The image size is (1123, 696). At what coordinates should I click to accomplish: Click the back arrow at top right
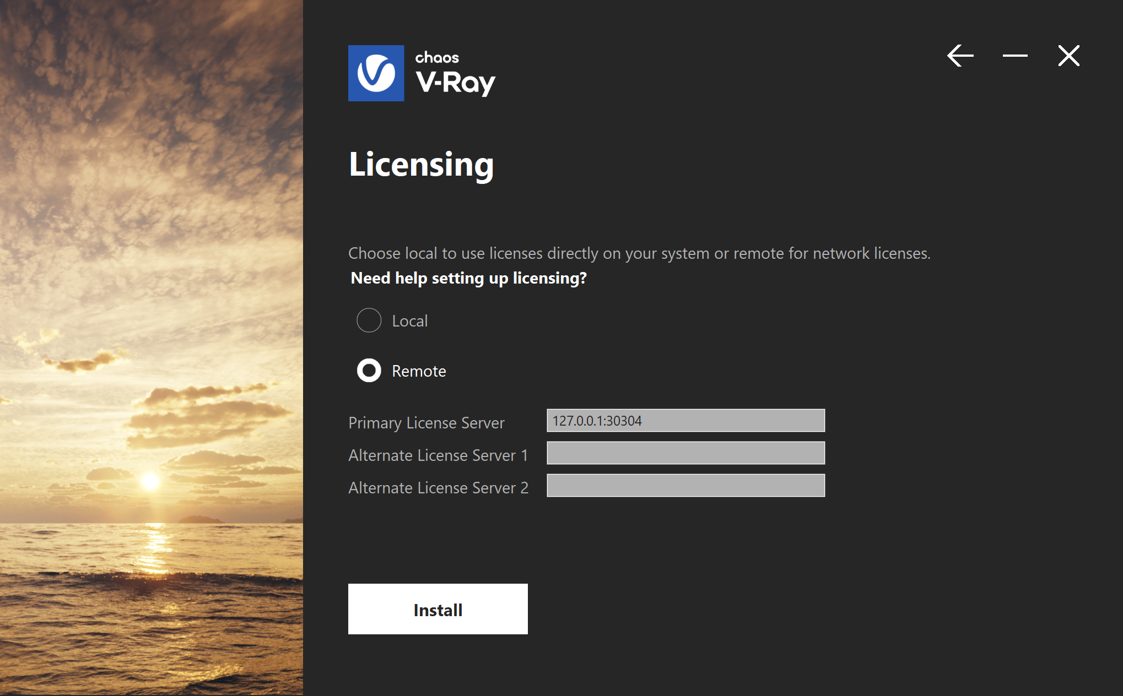tap(960, 55)
